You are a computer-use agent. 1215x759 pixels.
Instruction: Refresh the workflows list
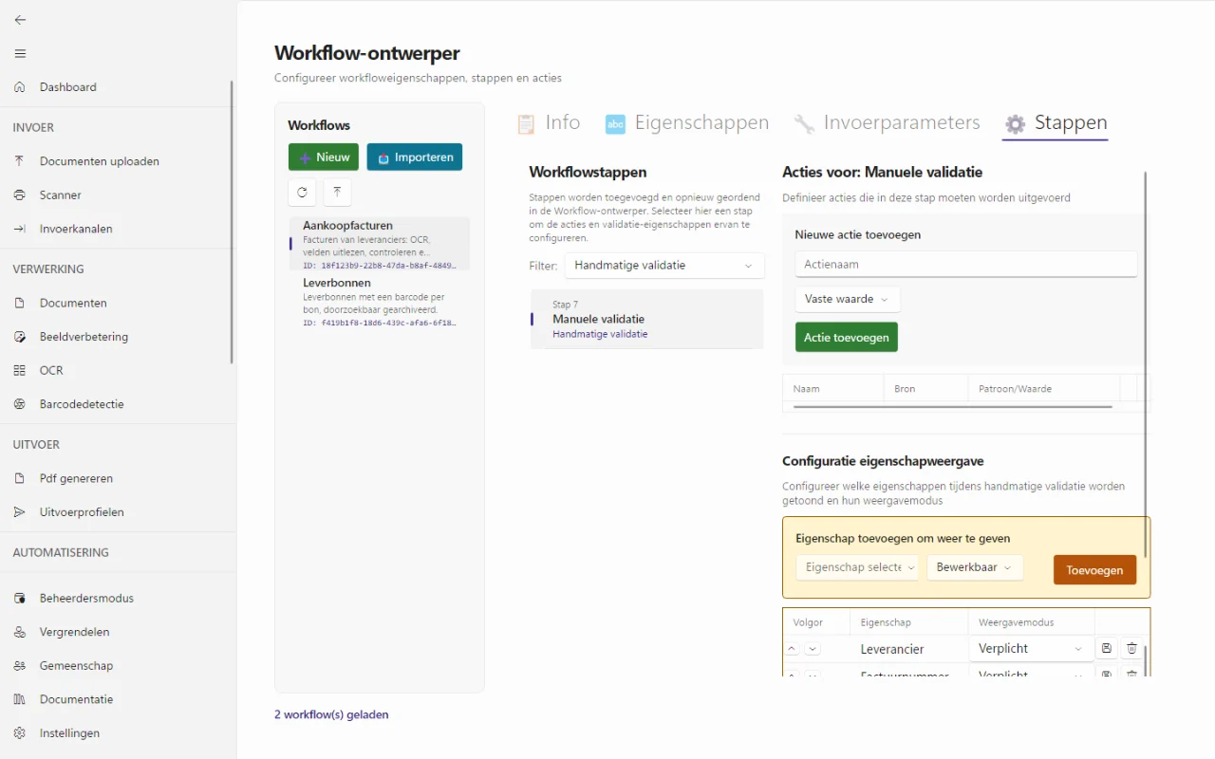pos(302,192)
